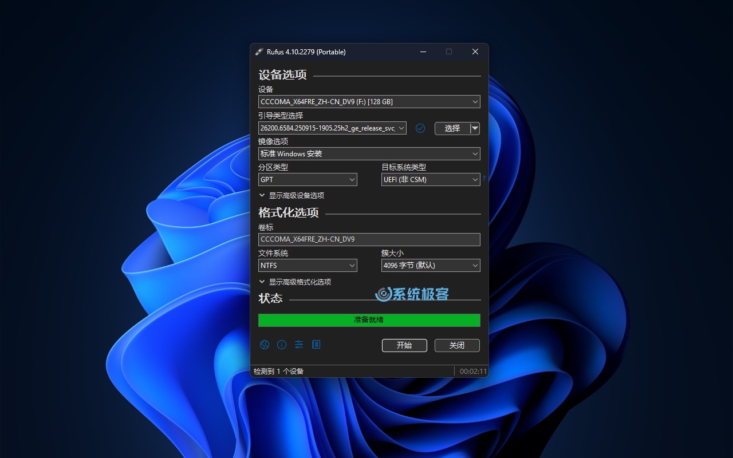Expand 显示高级格式化选项 section

[x=295, y=282]
